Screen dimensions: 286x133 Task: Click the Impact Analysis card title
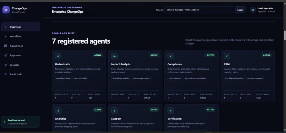point(121,64)
